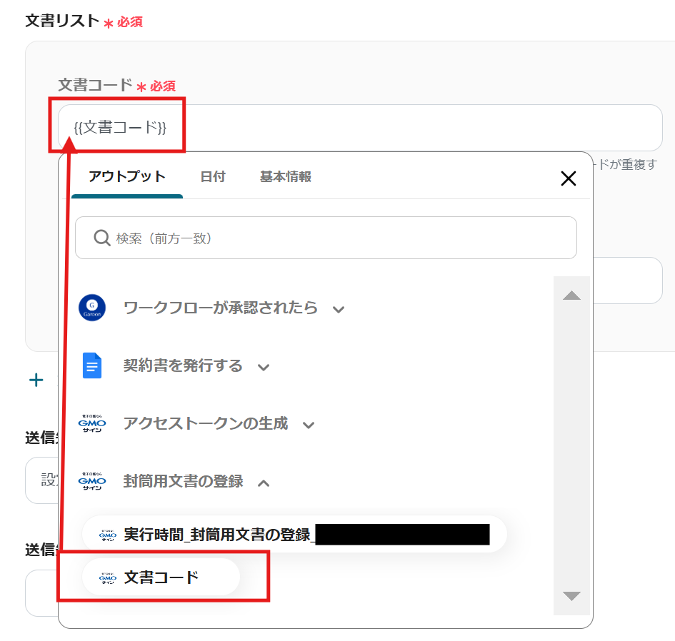The width and height of the screenshot is (675, 641).
Task: Click the 検索（前方一致） search field
Action: point(326,238)
